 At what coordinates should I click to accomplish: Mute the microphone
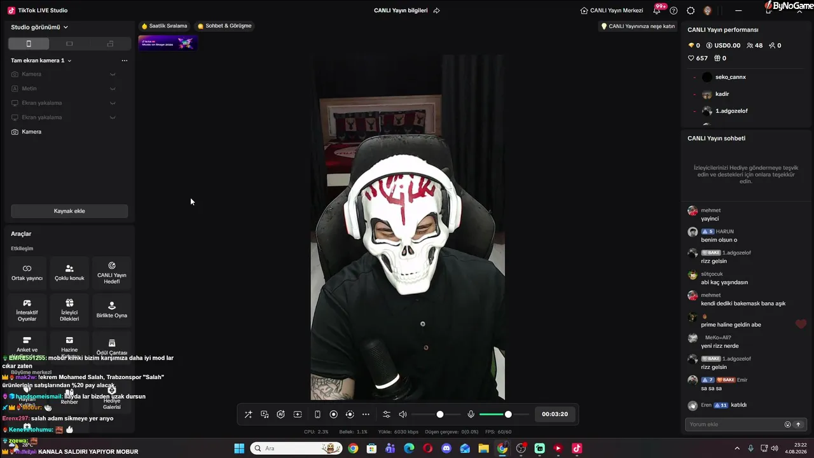pyautogui.click(x=471, y=414)
